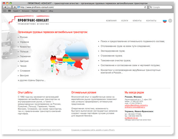Click the Польша list item
Viewport: 178px width, 139px height.
(x=24, y=52)
